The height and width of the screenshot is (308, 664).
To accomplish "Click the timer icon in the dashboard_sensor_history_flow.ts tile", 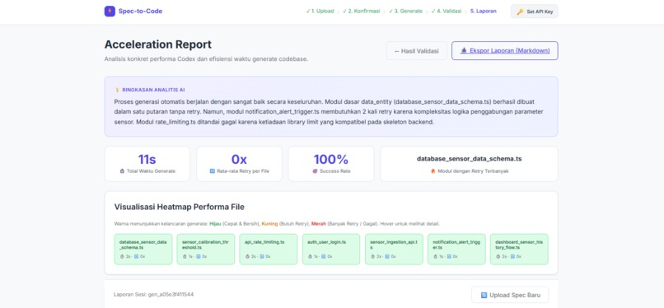I will click(498, 256).
